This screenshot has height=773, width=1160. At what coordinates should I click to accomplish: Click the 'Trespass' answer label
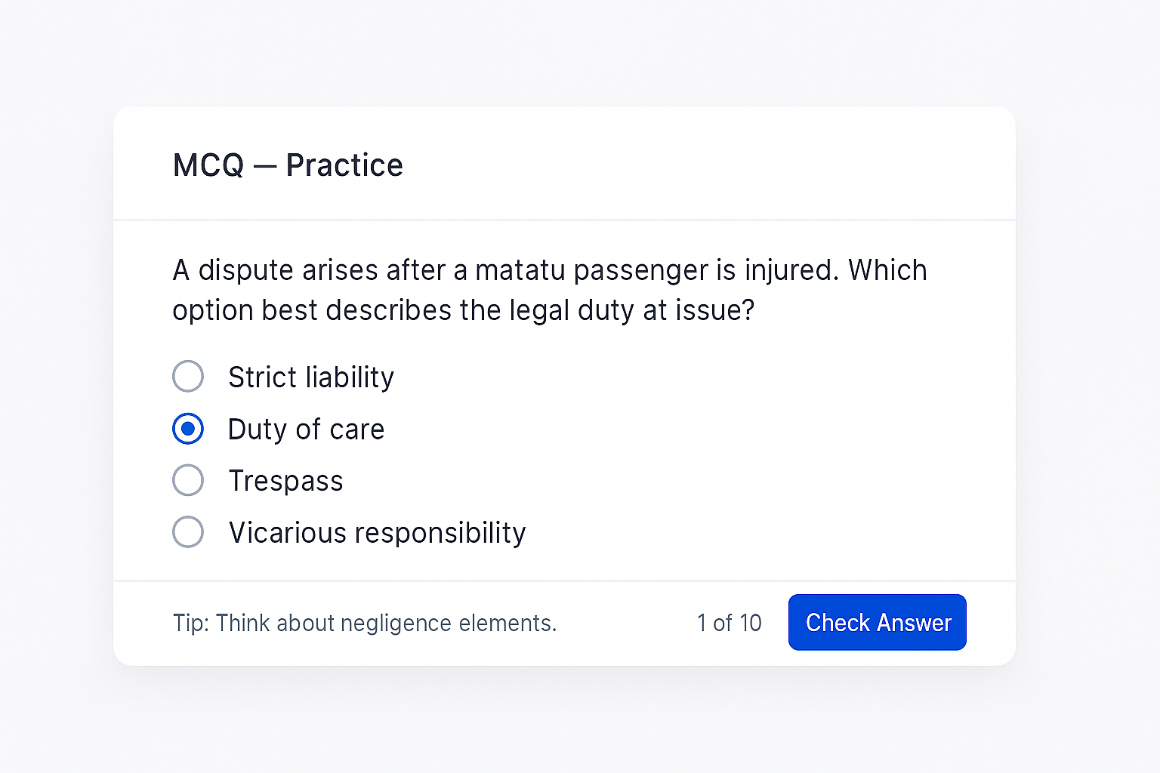coord(285,481)
